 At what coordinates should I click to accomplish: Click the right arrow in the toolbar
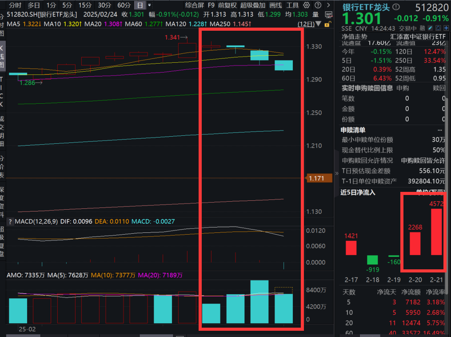328,5
